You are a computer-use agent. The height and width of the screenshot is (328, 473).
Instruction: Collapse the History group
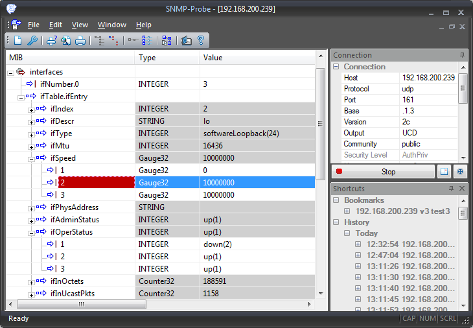[x=336, y=222]
